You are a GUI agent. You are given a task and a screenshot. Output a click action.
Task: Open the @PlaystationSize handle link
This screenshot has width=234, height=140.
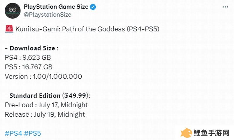[x=47, y=15]
